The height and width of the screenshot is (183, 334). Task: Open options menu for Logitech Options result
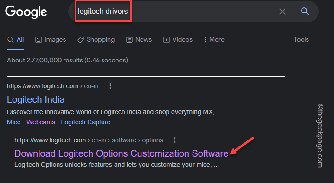pos(175,140)
